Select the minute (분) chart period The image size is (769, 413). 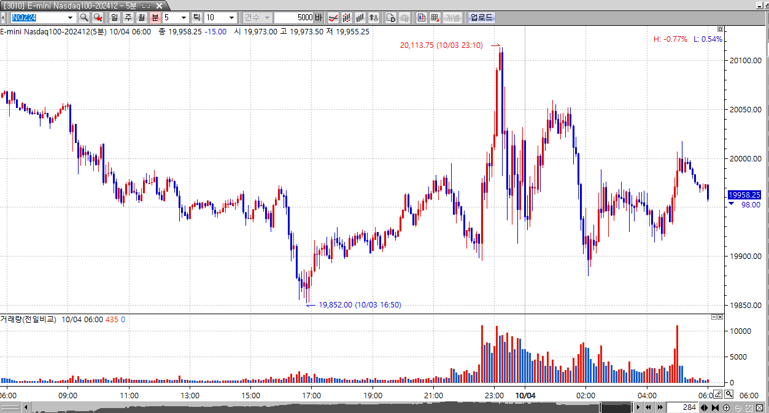[155, 18]
